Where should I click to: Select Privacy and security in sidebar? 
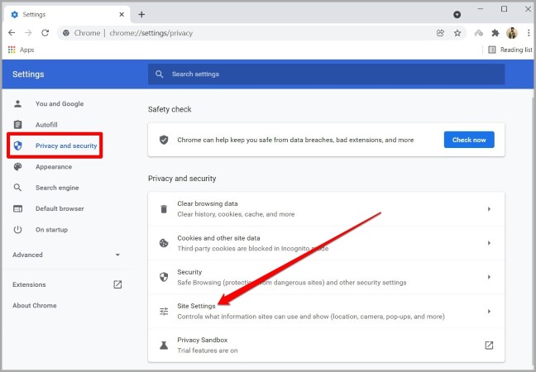pos(66,145)
